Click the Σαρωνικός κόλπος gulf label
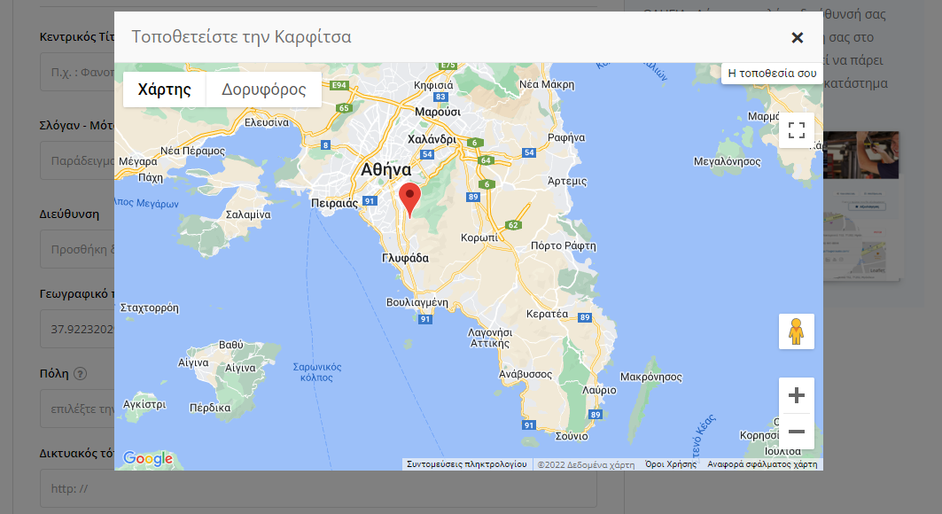Viewport: 942px width, 514px height. tap(316, 372)
